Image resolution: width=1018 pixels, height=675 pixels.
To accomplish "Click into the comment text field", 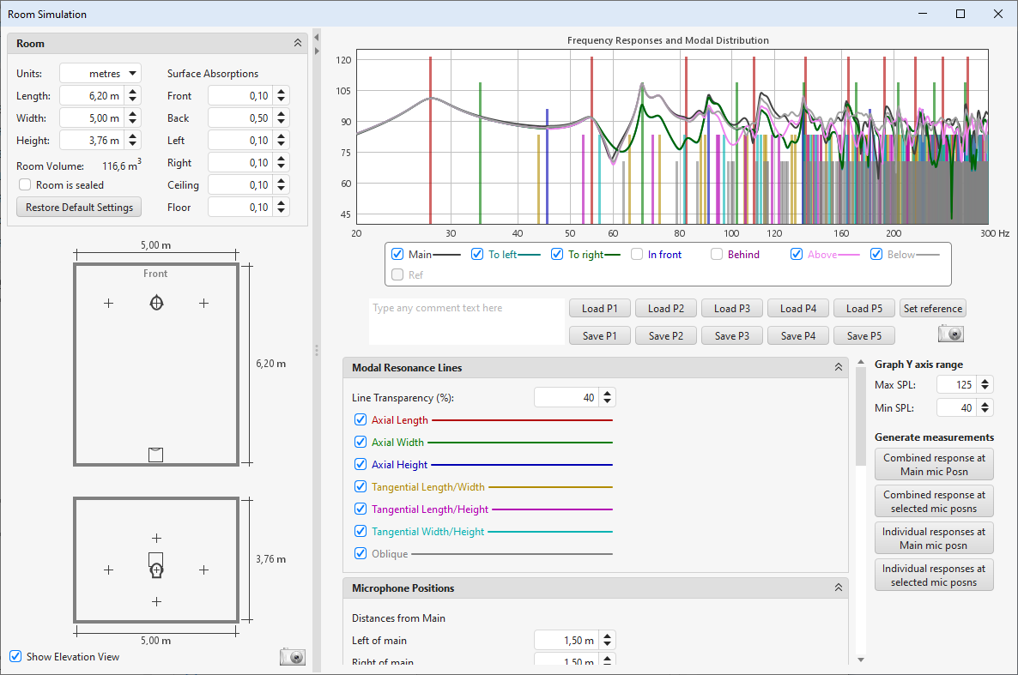I will [466, 322].
